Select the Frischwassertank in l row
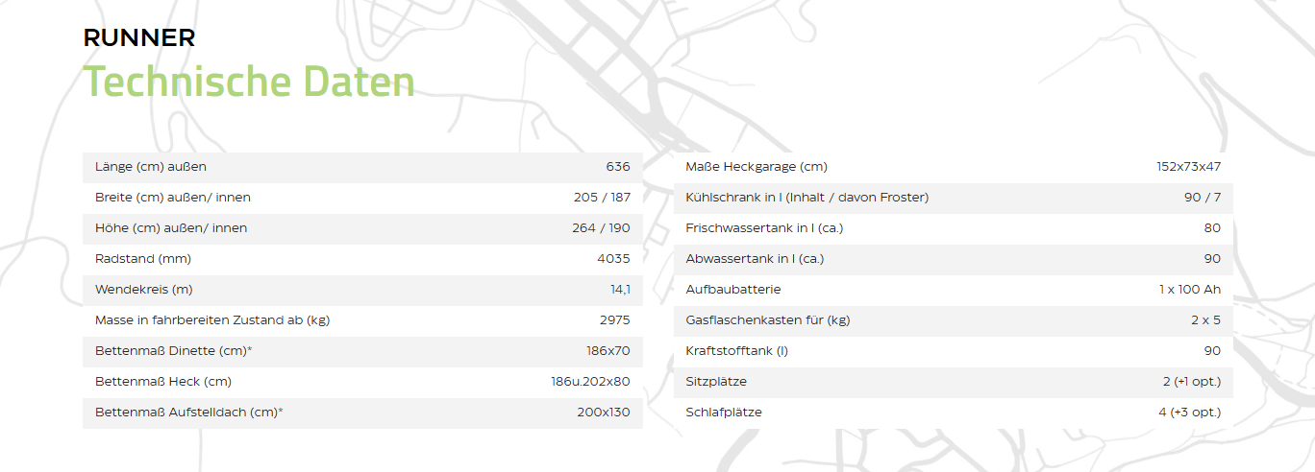Viewport: 1315px width, 472px height. (x=953, y=228)
